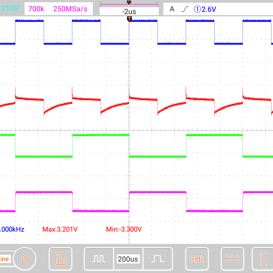Tap the blue kHz frequency measurement
The image size is (273, 273).
tap(12, 229)
